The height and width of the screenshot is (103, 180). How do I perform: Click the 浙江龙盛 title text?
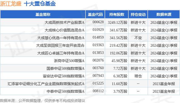coord(11,4)
